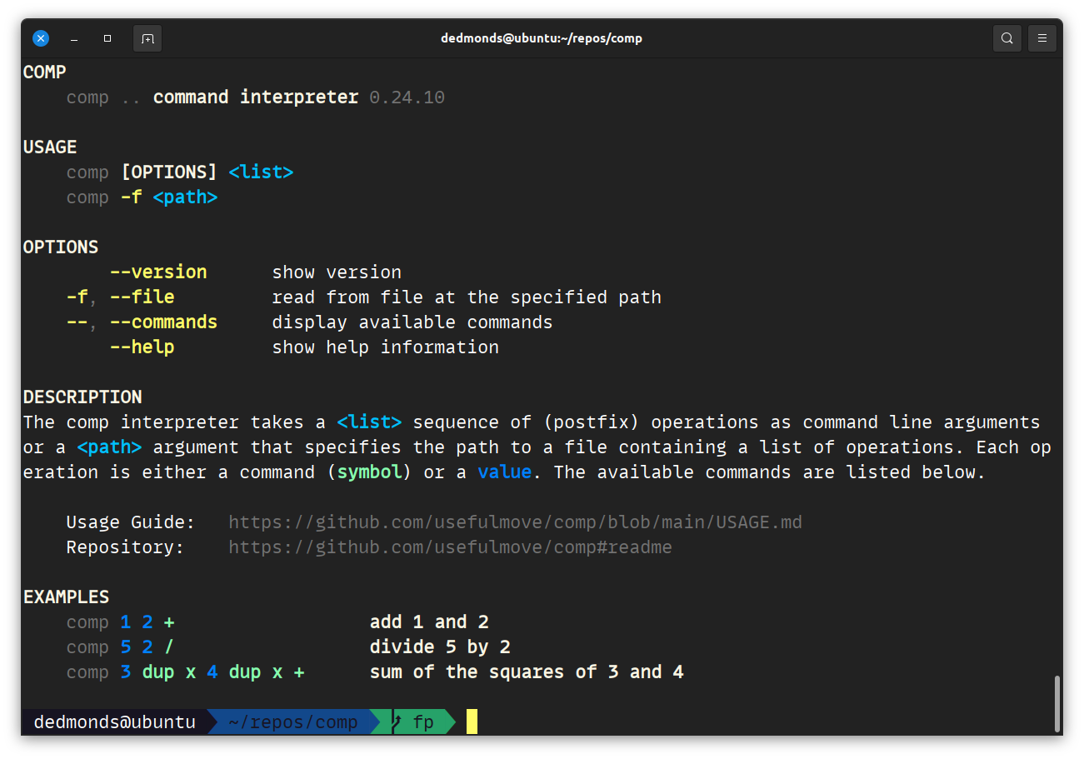Click the --version option text
This screenshot has height=759, width=1084.
click(x=158, y=272)
